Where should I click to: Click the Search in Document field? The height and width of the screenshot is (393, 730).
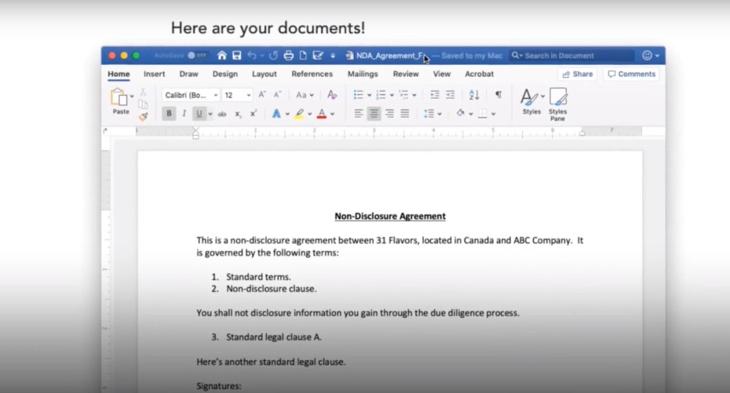[572, 55]
